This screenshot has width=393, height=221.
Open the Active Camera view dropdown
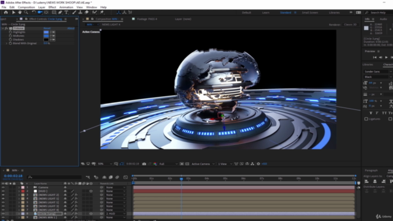click(x=203, y=164)
